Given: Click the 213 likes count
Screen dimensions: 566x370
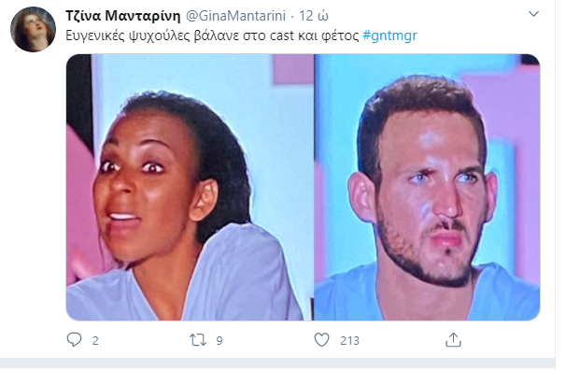Looking at the screenshot, I should tap(349, 341).
